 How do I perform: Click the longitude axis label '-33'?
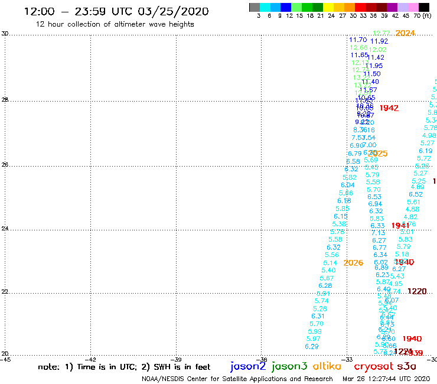pyautogui.click(x=347, y=360)
